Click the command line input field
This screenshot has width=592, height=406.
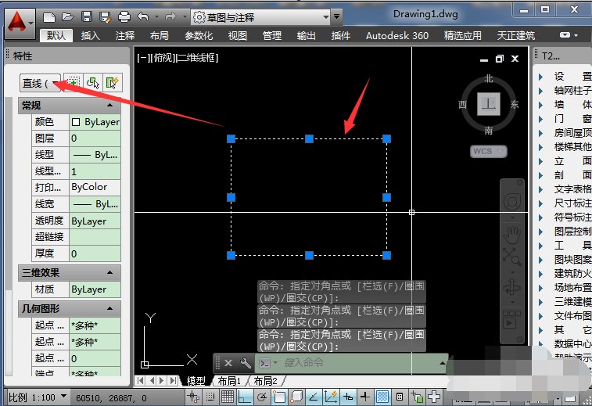pos(360,363)
